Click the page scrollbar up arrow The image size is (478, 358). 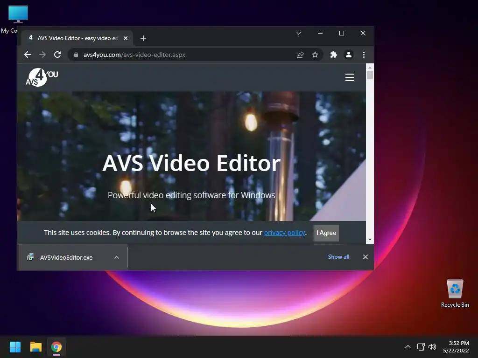tap(370, 68)
